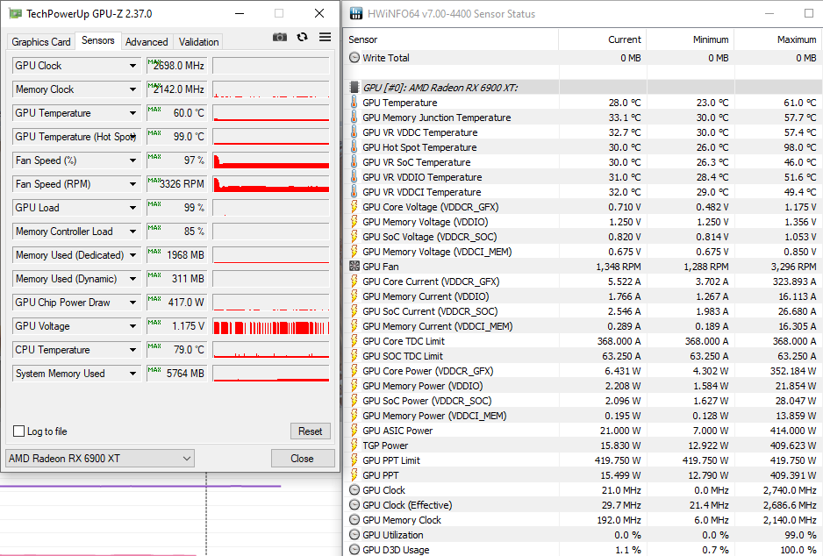Open the GPU-Z hamburger menu
823x556 pixels.
point(325,37)
